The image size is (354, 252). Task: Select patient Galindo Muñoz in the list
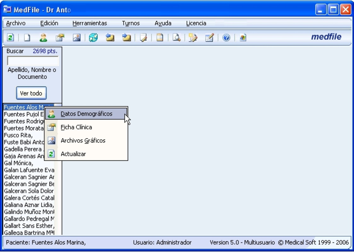tap(29, 212)
